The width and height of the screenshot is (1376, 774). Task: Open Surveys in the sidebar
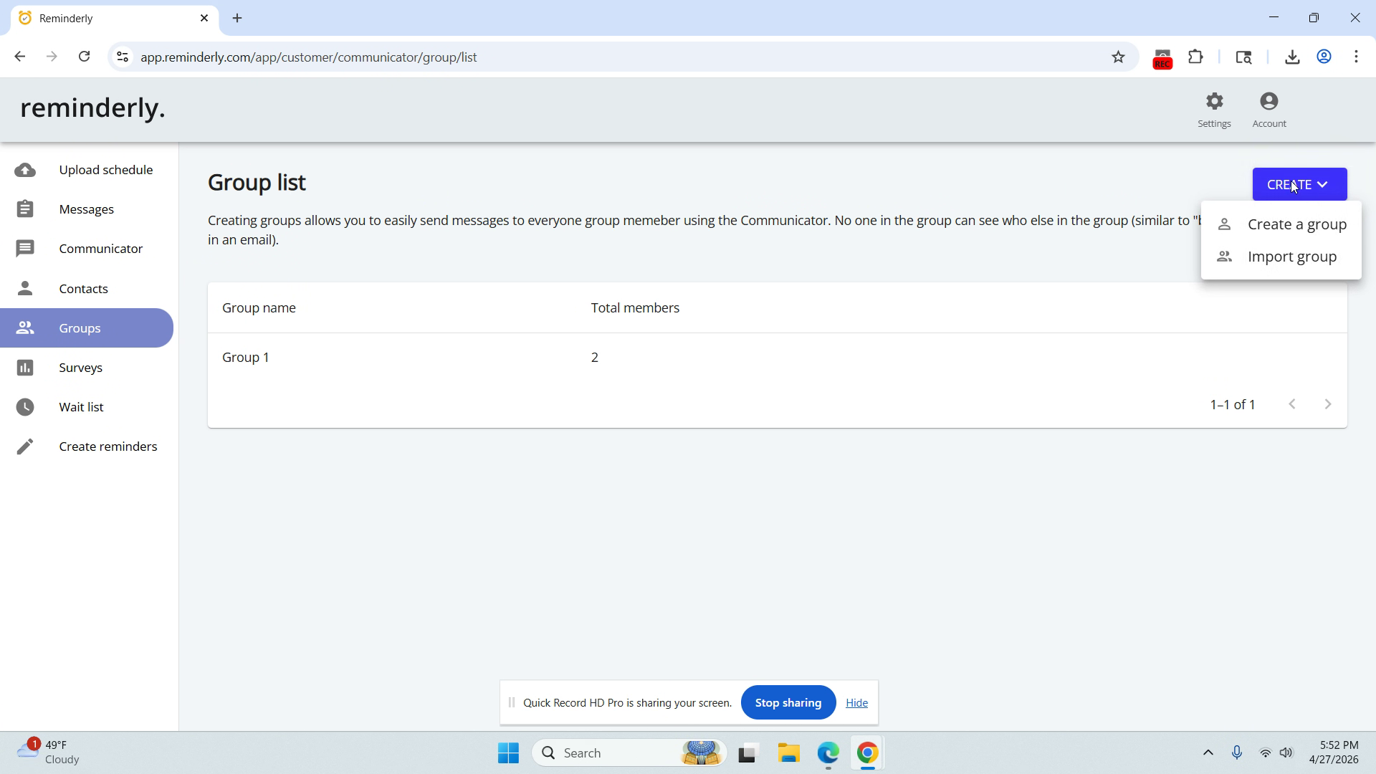click(x=87, y=368)
